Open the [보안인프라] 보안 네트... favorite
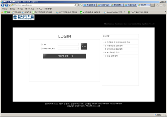 click(x=43, y=12)
